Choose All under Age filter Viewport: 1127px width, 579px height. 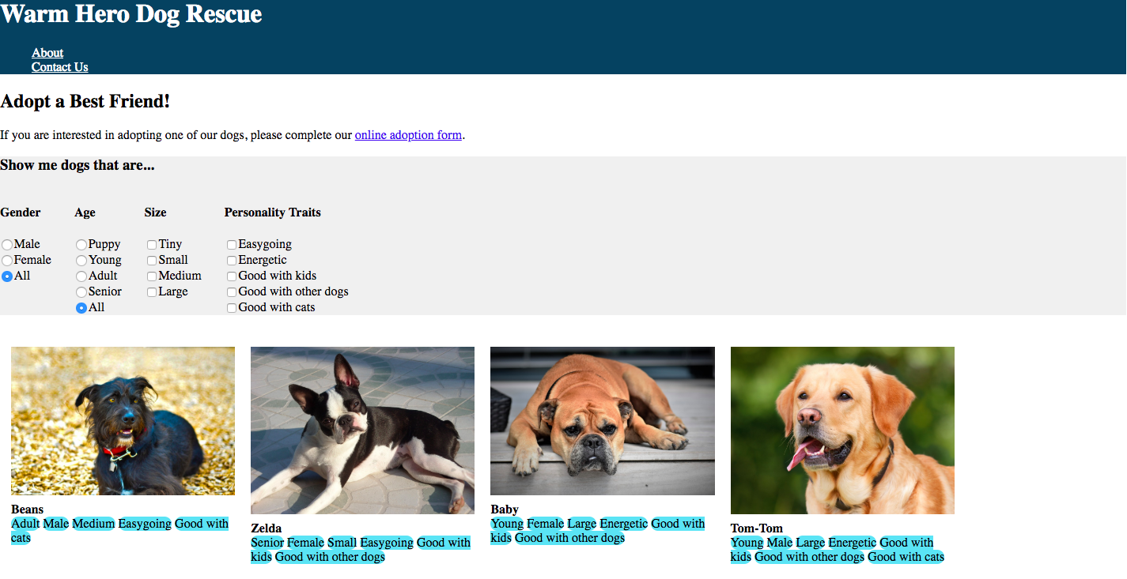coord(81,308)
